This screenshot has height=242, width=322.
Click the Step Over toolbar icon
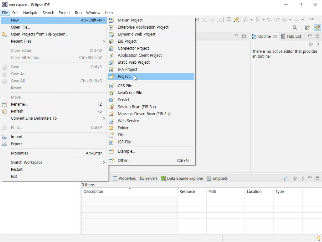tap(212, 20)
